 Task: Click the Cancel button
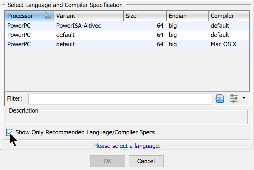coord(146,161)
